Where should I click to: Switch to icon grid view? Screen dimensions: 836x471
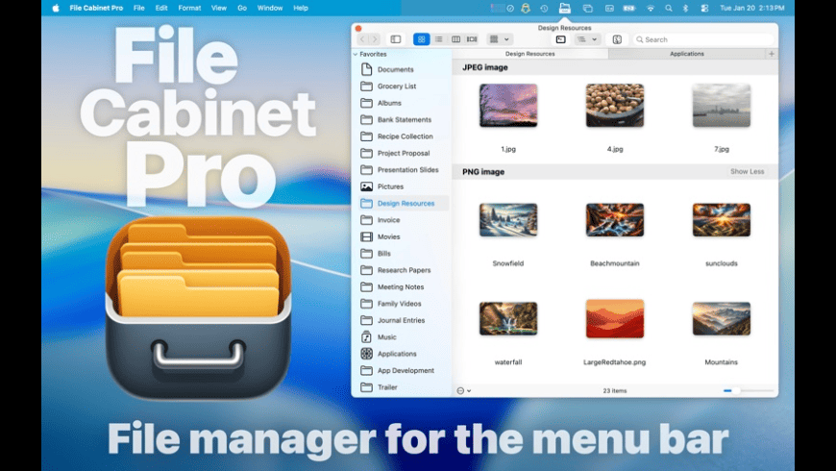coord(421,39)
